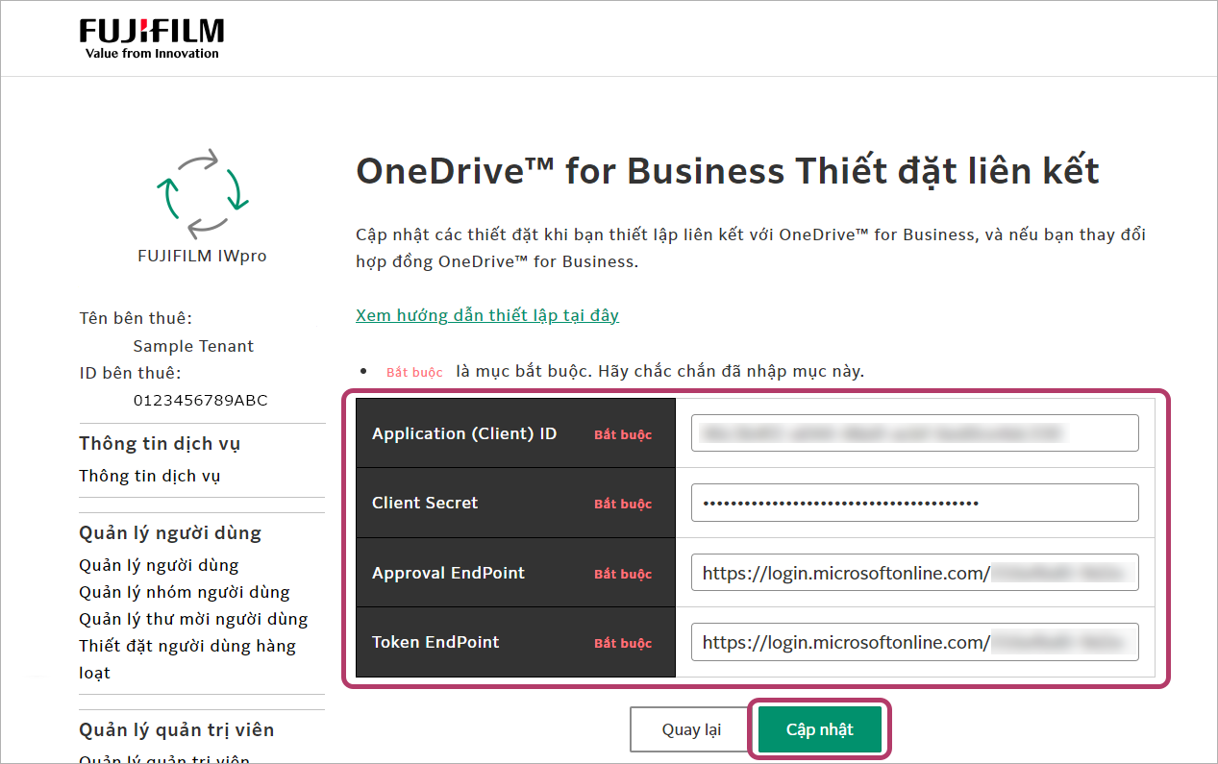This screenshot has height=764, width=1218.
Task: Select the 'Thông tin dịch vụ' section heading
Action: coord(160,443)
